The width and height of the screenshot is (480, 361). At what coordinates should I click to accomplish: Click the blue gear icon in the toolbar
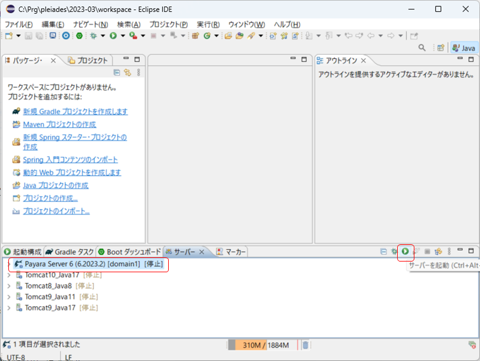pyautogui.click(x=66, y=36)
